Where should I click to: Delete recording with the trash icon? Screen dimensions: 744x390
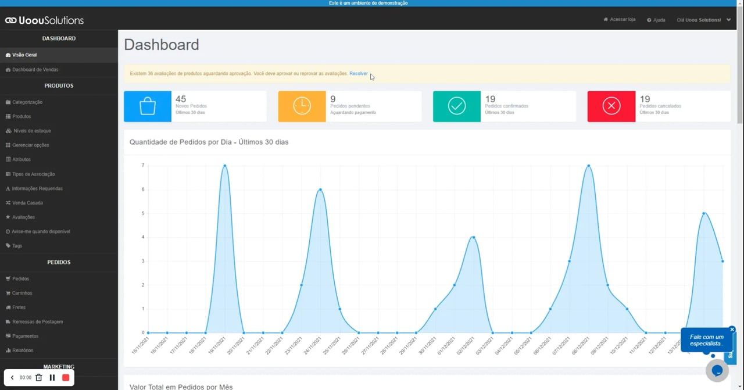(39, 378)
